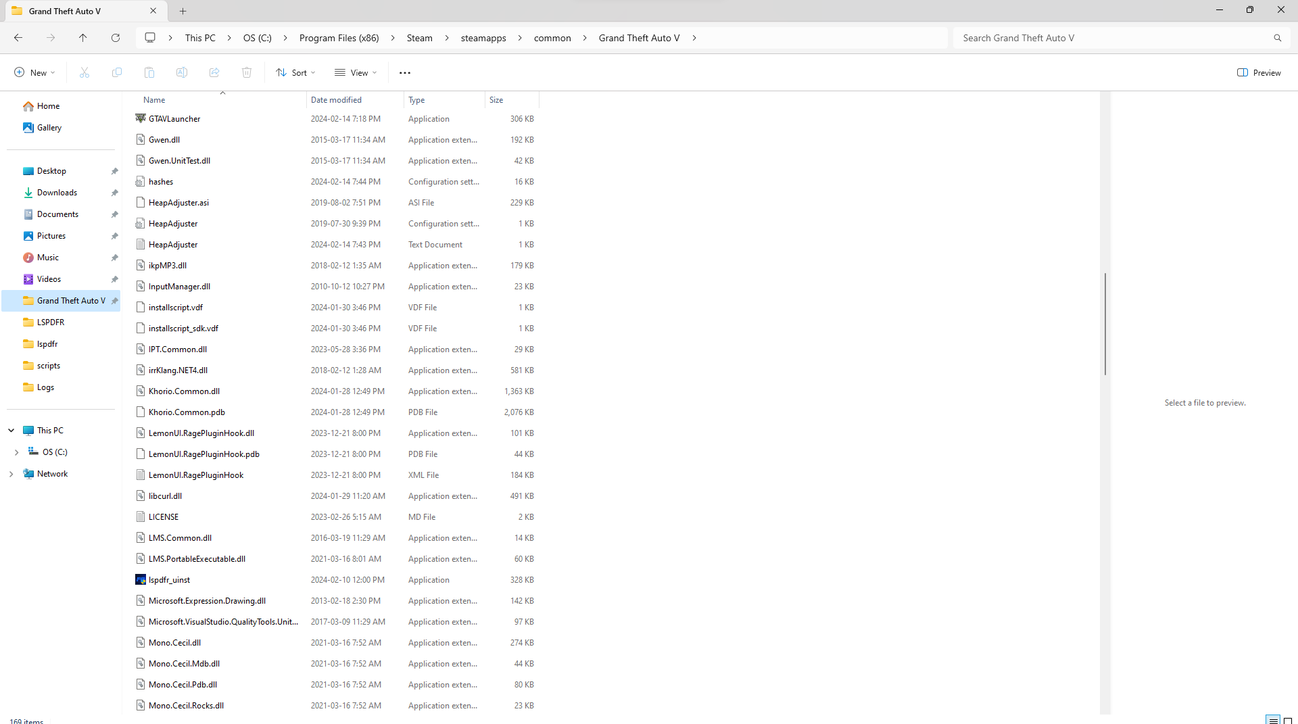
Task: Open the New dropdown menu
Action: tap(34, 72)
